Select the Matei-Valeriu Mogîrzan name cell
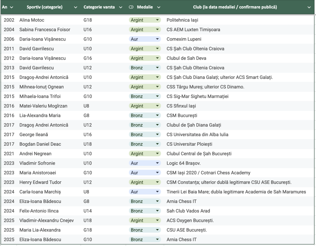Screen dimensions: 316x246 pos(43,106)
